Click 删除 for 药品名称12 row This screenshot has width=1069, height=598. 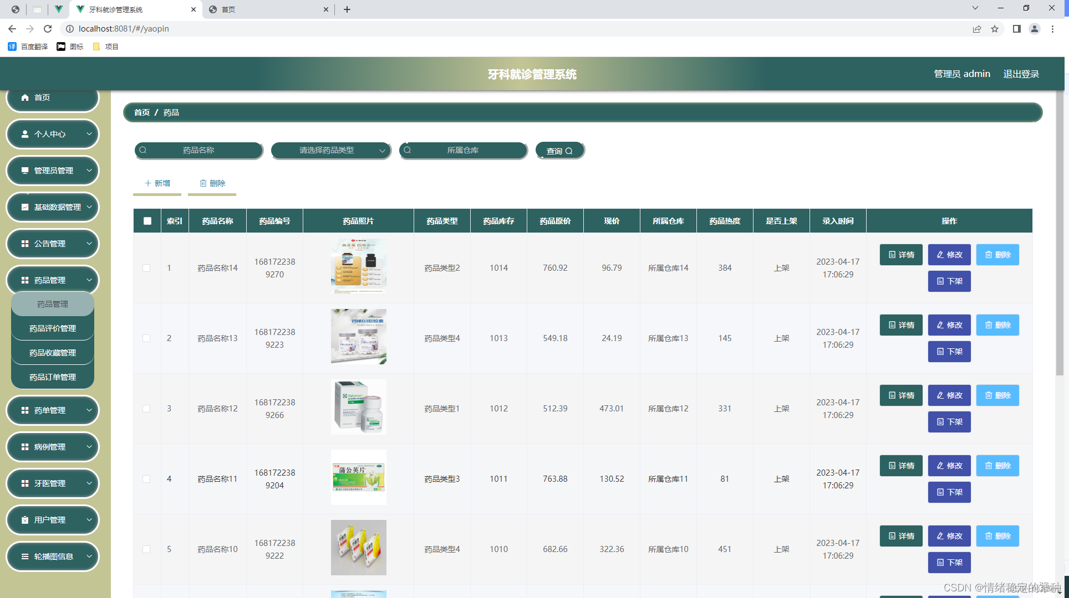[997, 395]
